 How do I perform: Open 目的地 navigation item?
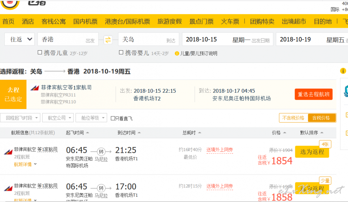pyautogui.click(x=323, y=21)
